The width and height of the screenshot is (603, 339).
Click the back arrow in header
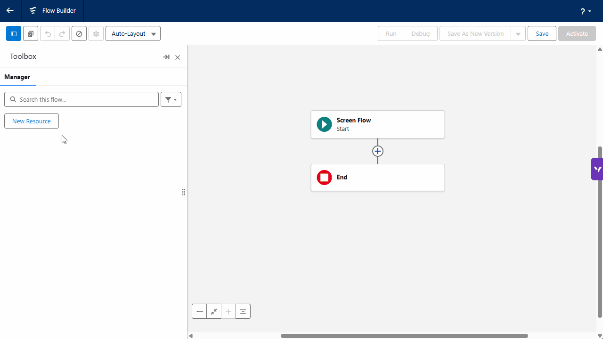coord(10,11)
